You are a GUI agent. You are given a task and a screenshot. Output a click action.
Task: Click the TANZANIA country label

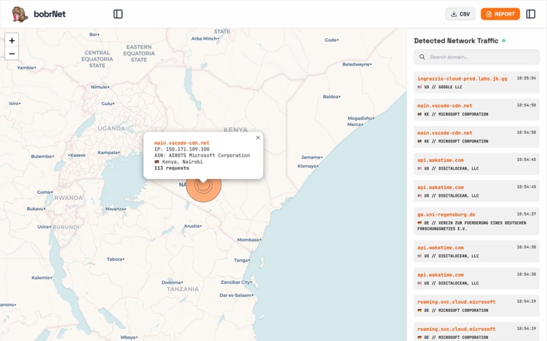pos(183,289)
